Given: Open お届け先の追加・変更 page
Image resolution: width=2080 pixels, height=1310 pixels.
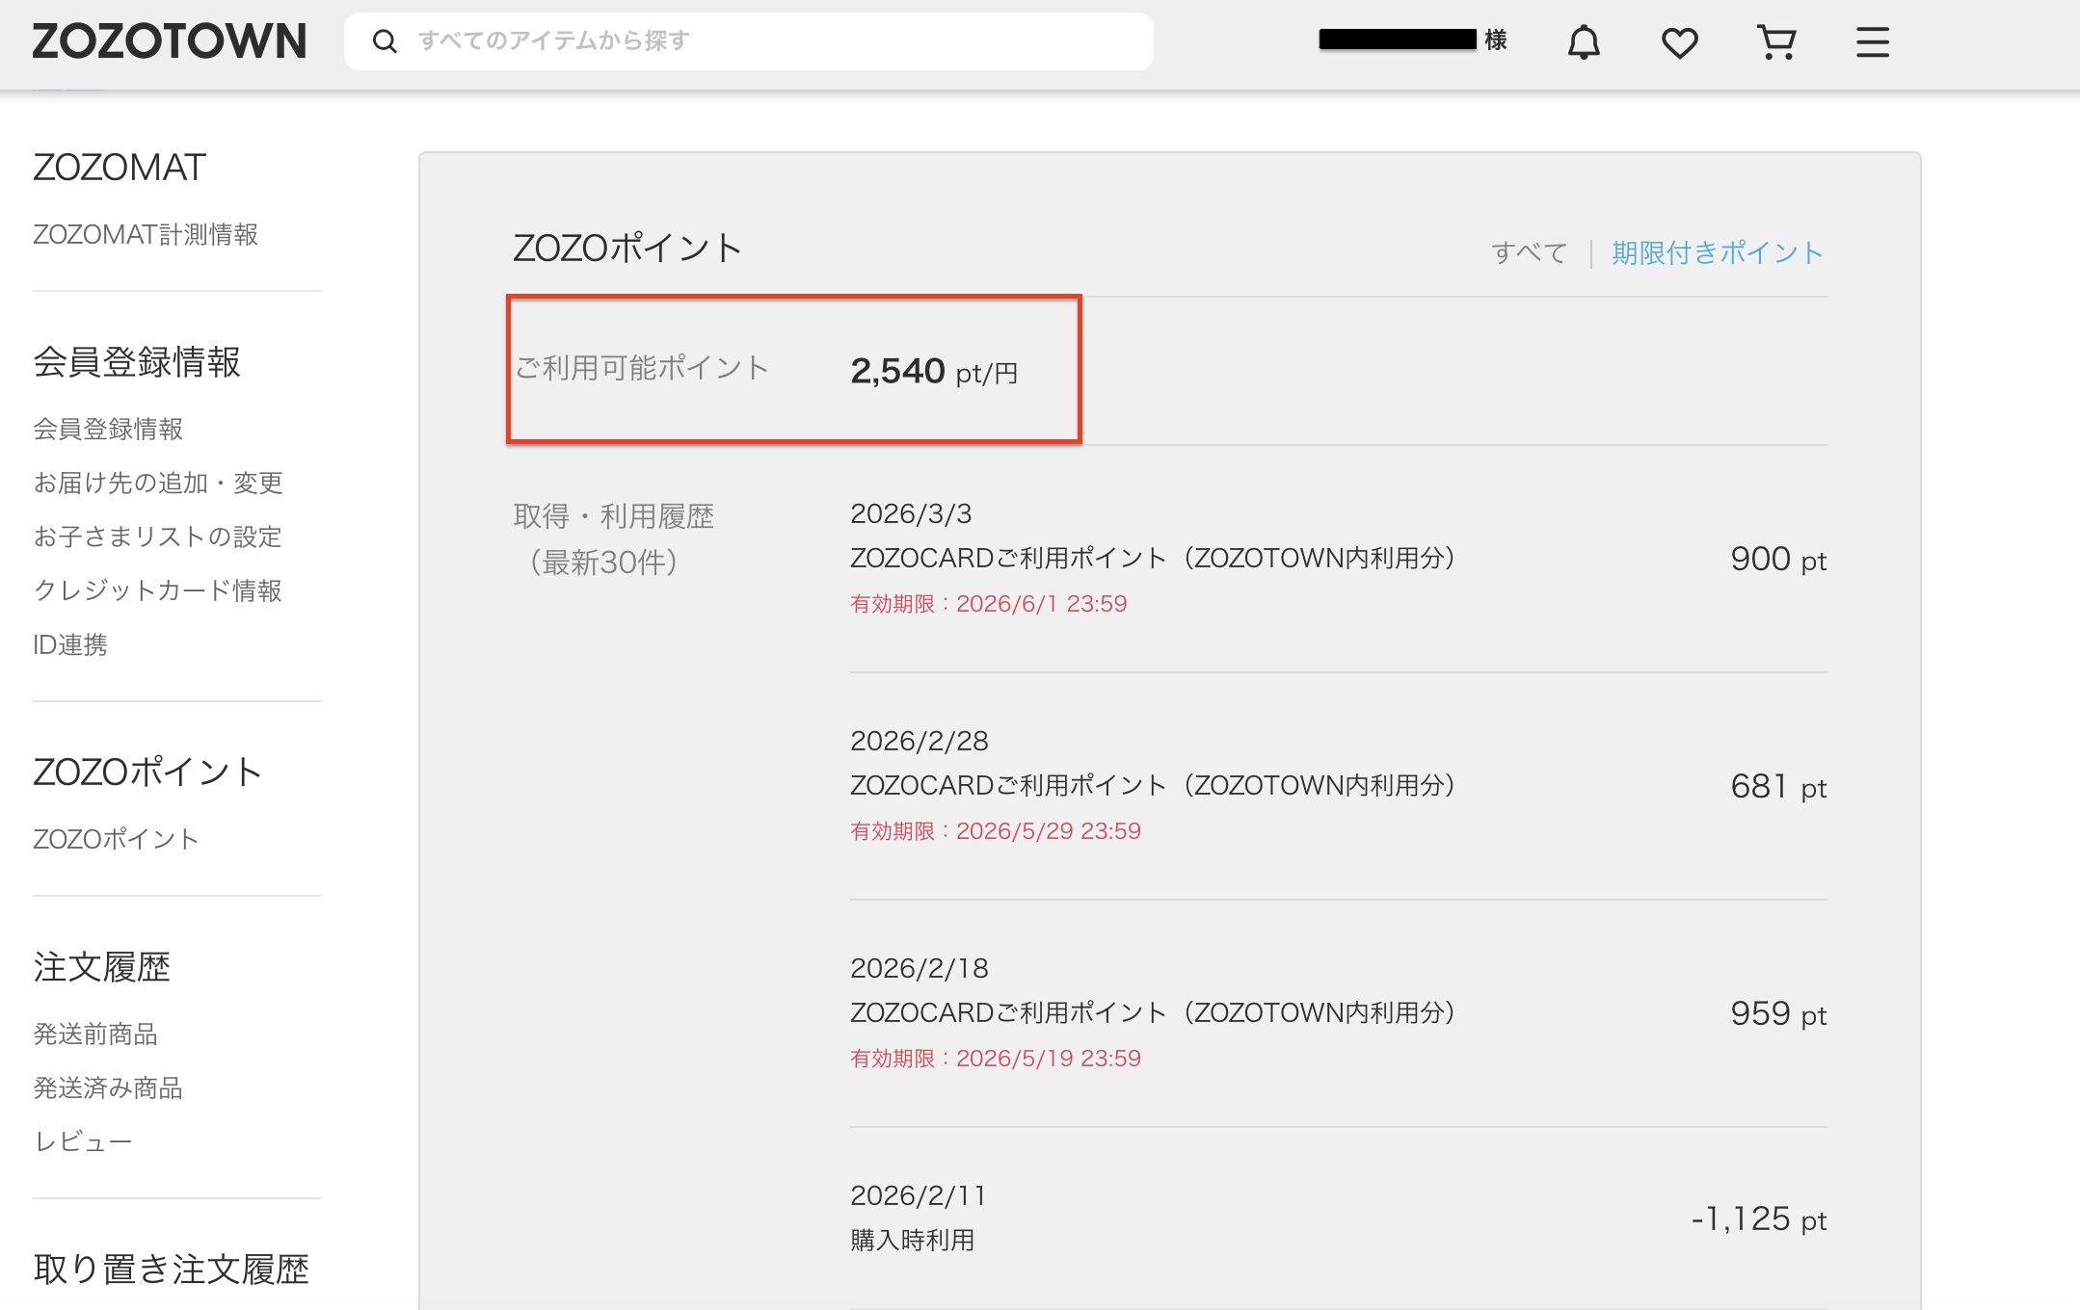Looking at the screenshot, I should 158,483.
